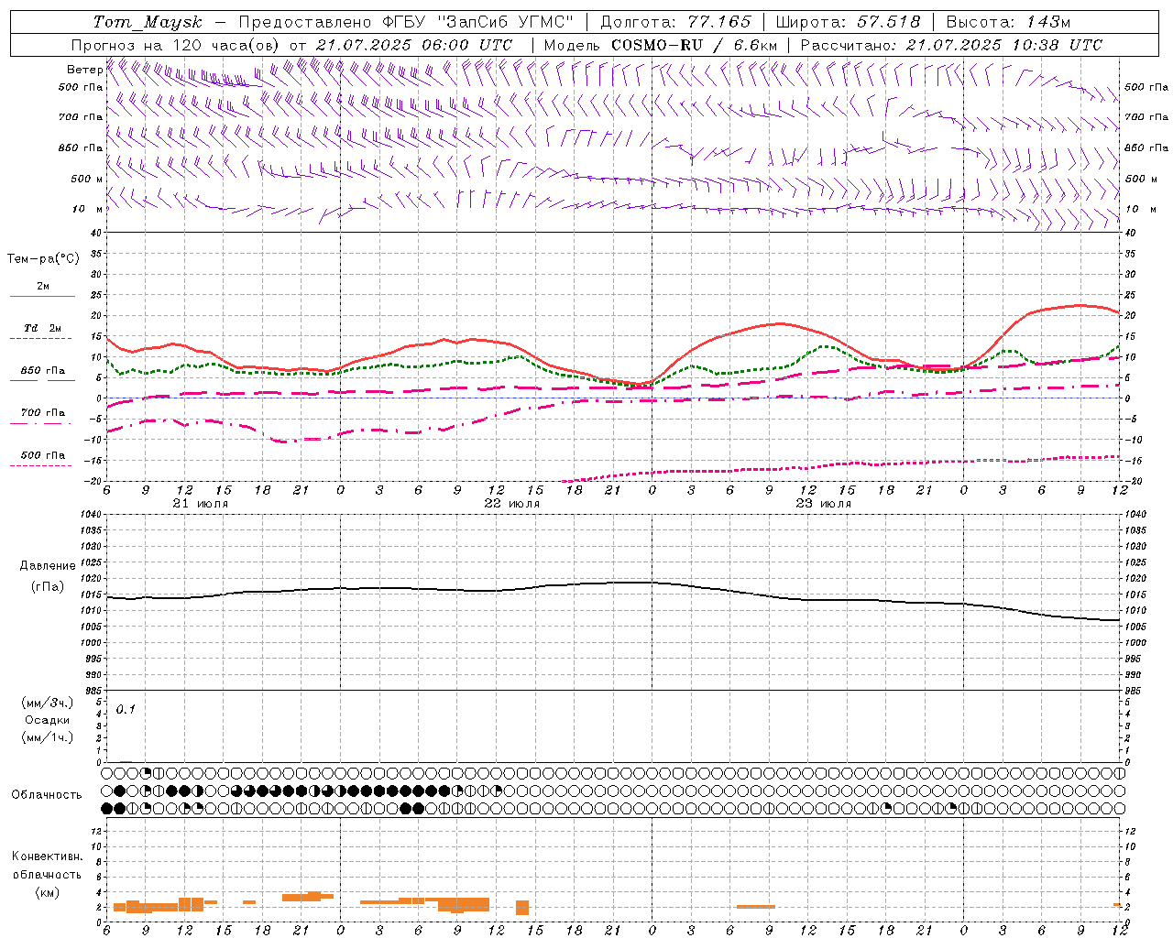
Task: Click the station title Tom_Maysk
Action: pyautogui.click(x=148, y=22)
